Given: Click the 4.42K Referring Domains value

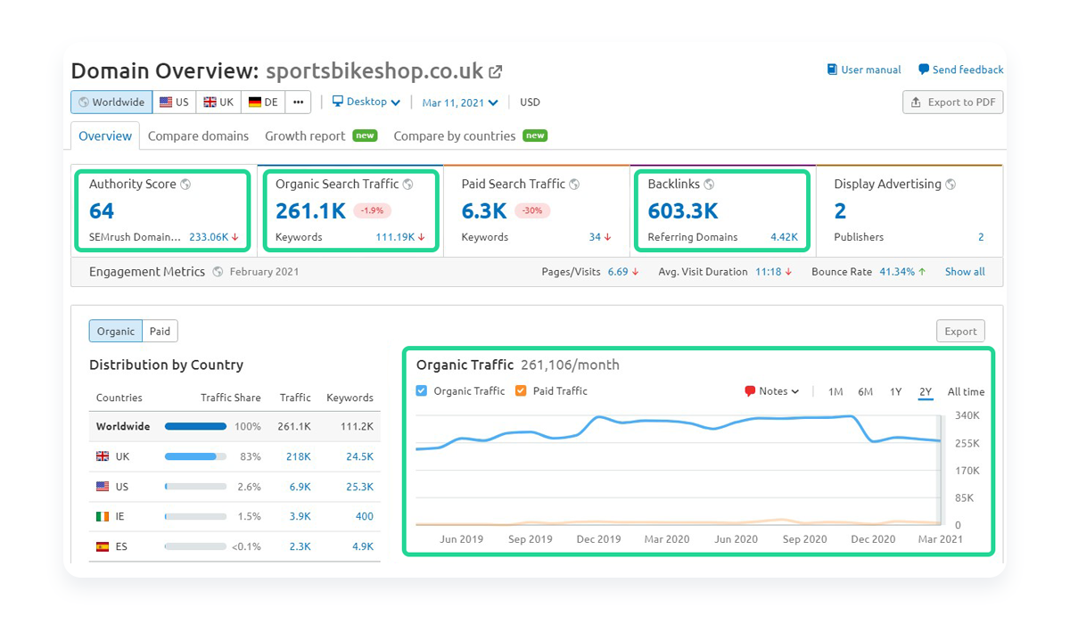Looking at the screenshot, I should (784, 237).
